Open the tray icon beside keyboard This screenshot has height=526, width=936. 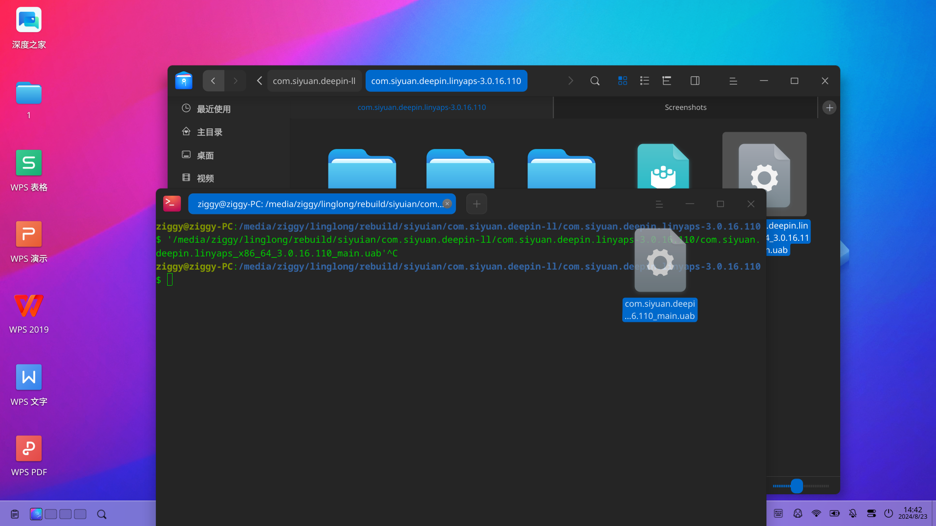798,513
